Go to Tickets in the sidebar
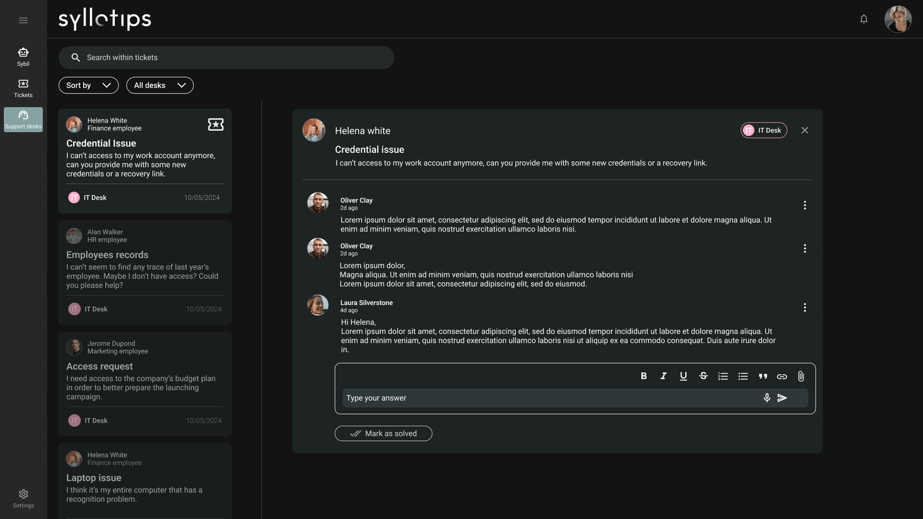This screenshot has width=923, height=519. tap(23, 88)
